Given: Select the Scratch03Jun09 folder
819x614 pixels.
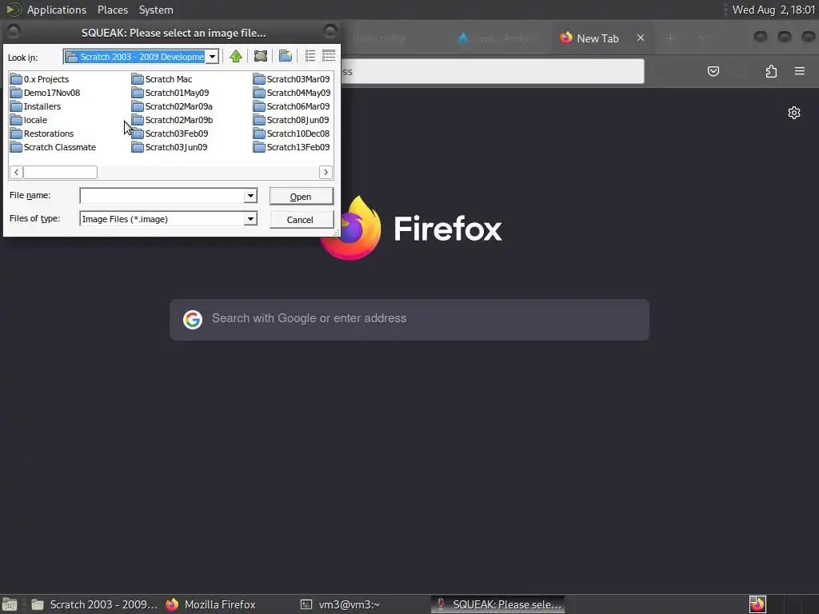Looking at the screenshot, I should [x=170, y=147].
